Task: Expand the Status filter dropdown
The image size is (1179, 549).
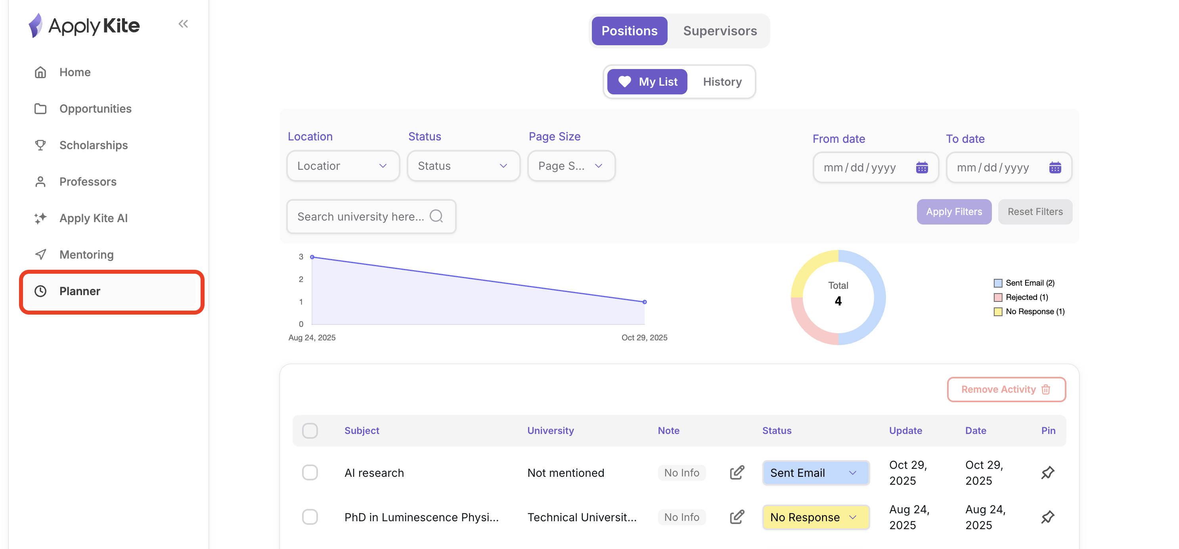Action: [x=463, y=166]
